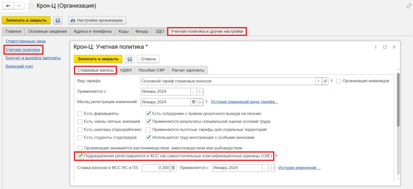Open selected tariff type with the open-form icon
The width and height of the screenshot is (413, 189).
click(325, 81)
